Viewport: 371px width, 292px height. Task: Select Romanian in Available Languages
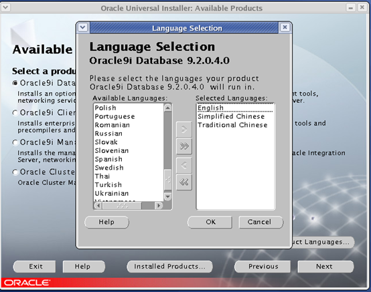pos(129,125)
